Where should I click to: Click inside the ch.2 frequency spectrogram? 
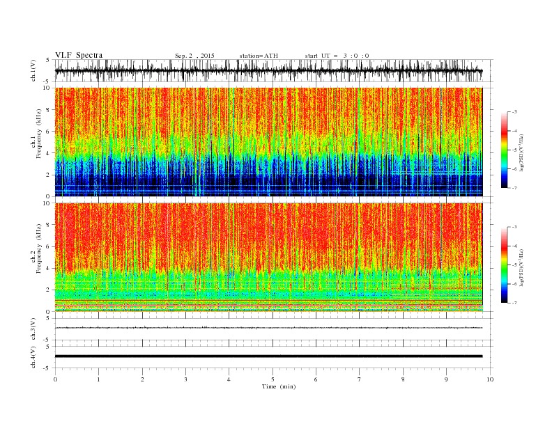tap(268, 258)
